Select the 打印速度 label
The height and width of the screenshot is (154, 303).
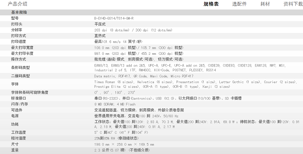click(19, 42)
